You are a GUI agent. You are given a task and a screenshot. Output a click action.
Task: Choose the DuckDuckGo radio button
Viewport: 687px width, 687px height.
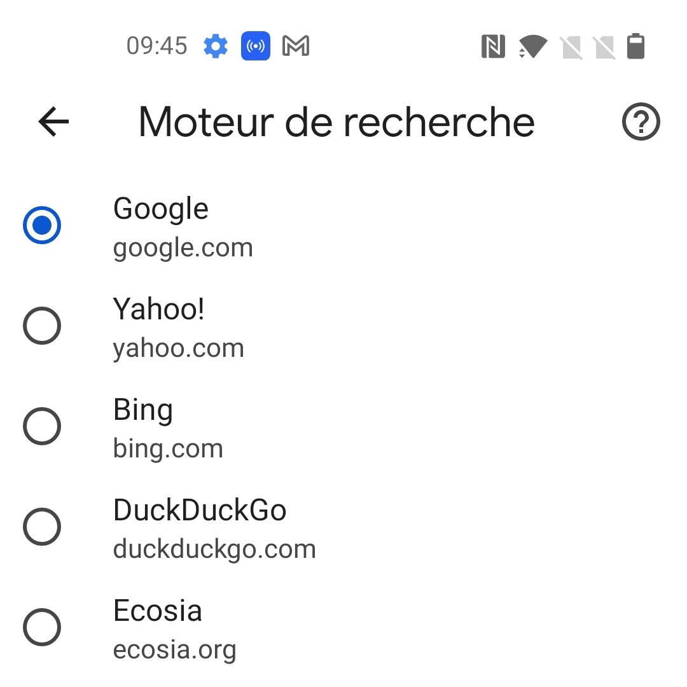click(42, 527)
